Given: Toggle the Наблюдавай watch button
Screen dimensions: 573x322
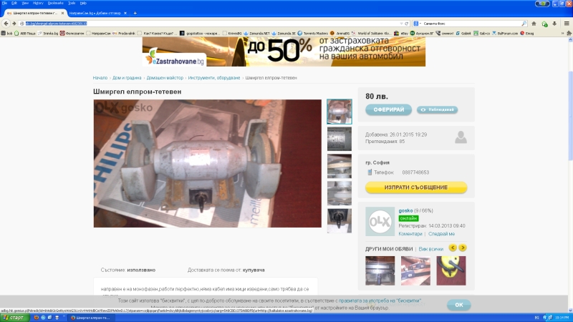Looking at the screenshot, I should click(x=437, y=109).
